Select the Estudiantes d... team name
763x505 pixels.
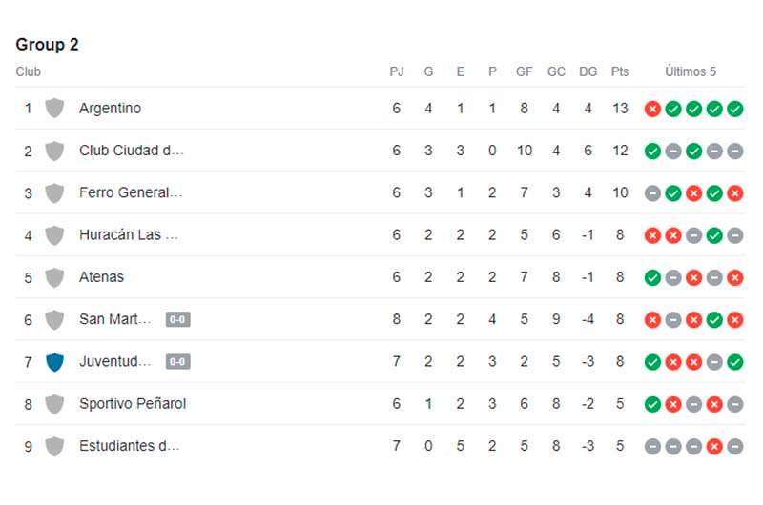(x=130, y=446)
